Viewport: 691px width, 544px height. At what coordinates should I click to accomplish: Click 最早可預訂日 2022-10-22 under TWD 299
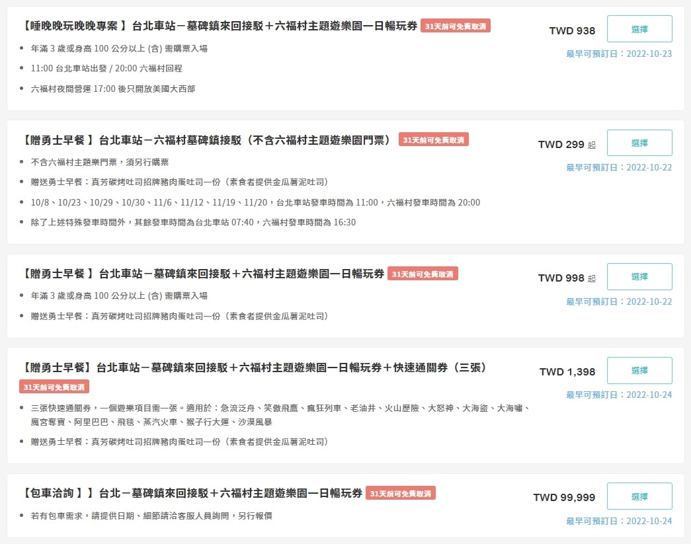pyautogui.click(x=619, y=167)
